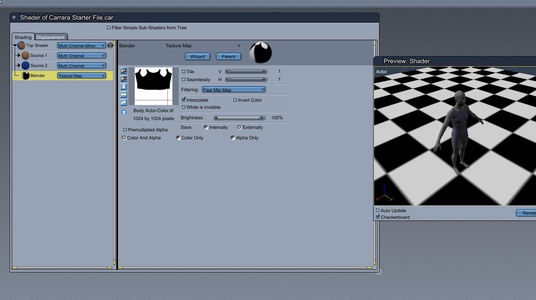Click the Body Actor-Color.tif file name

click(153, 110)
